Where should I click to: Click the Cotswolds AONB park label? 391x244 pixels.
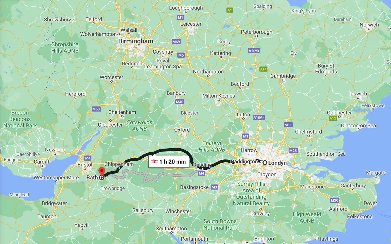(x=139, y=125)
